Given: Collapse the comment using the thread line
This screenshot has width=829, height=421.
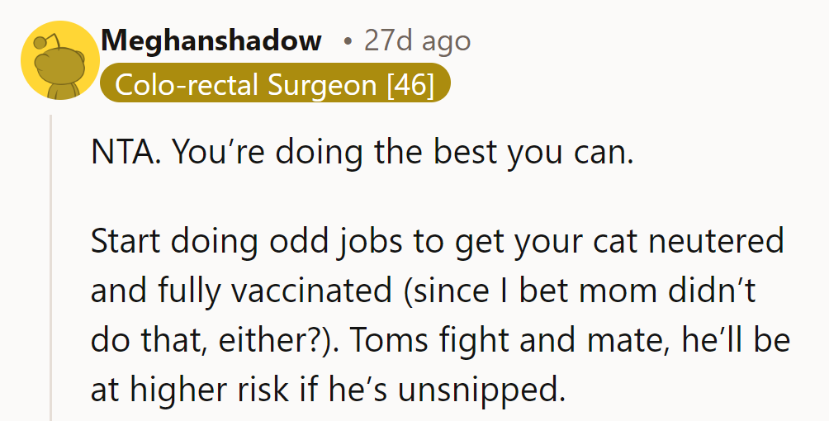Looking at the screenshot, I should (51, 264).
